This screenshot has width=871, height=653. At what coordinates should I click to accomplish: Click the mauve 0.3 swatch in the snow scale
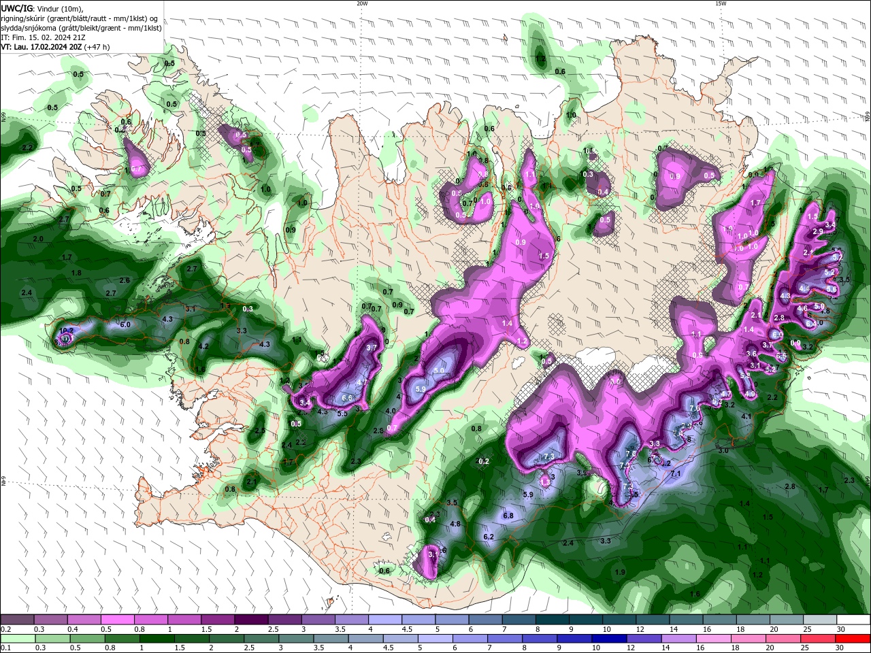click(50, 620)
